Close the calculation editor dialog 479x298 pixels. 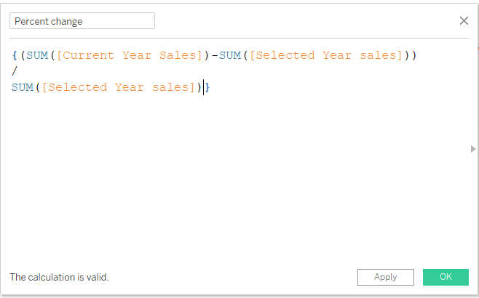click(464, 21)
